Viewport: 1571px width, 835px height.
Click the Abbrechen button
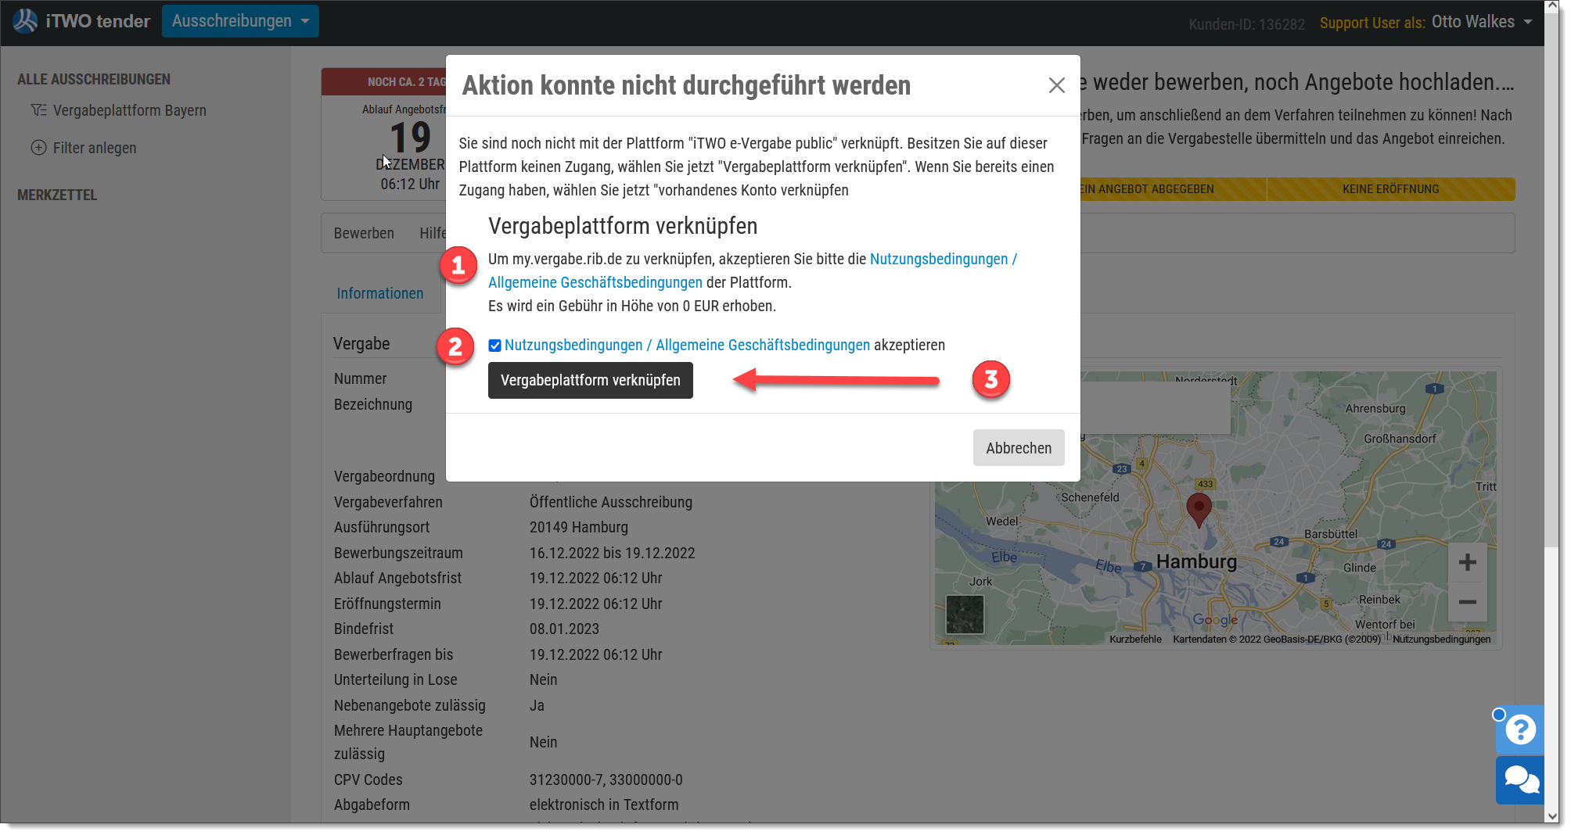(1019, 448)
